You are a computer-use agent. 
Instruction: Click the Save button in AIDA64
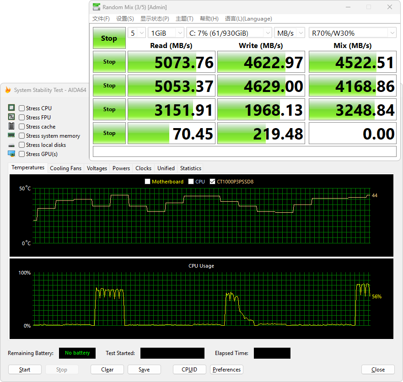point(144,369)
